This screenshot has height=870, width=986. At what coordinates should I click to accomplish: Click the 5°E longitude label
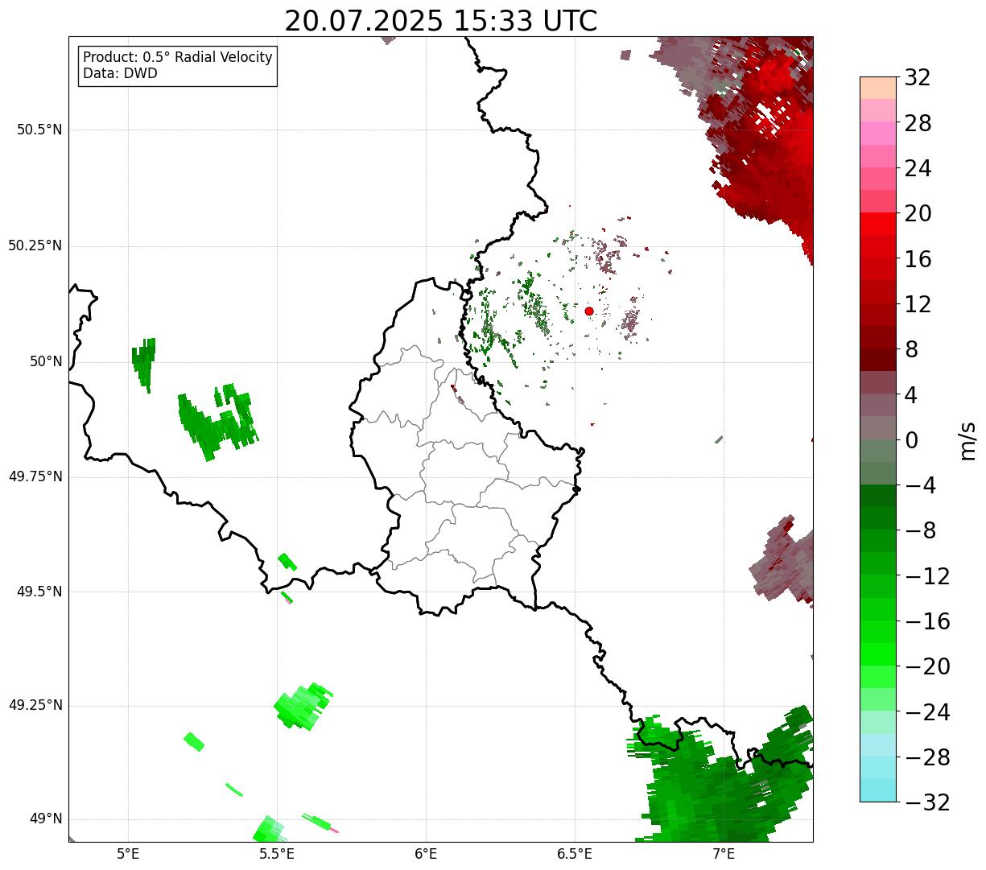(128, 854)
